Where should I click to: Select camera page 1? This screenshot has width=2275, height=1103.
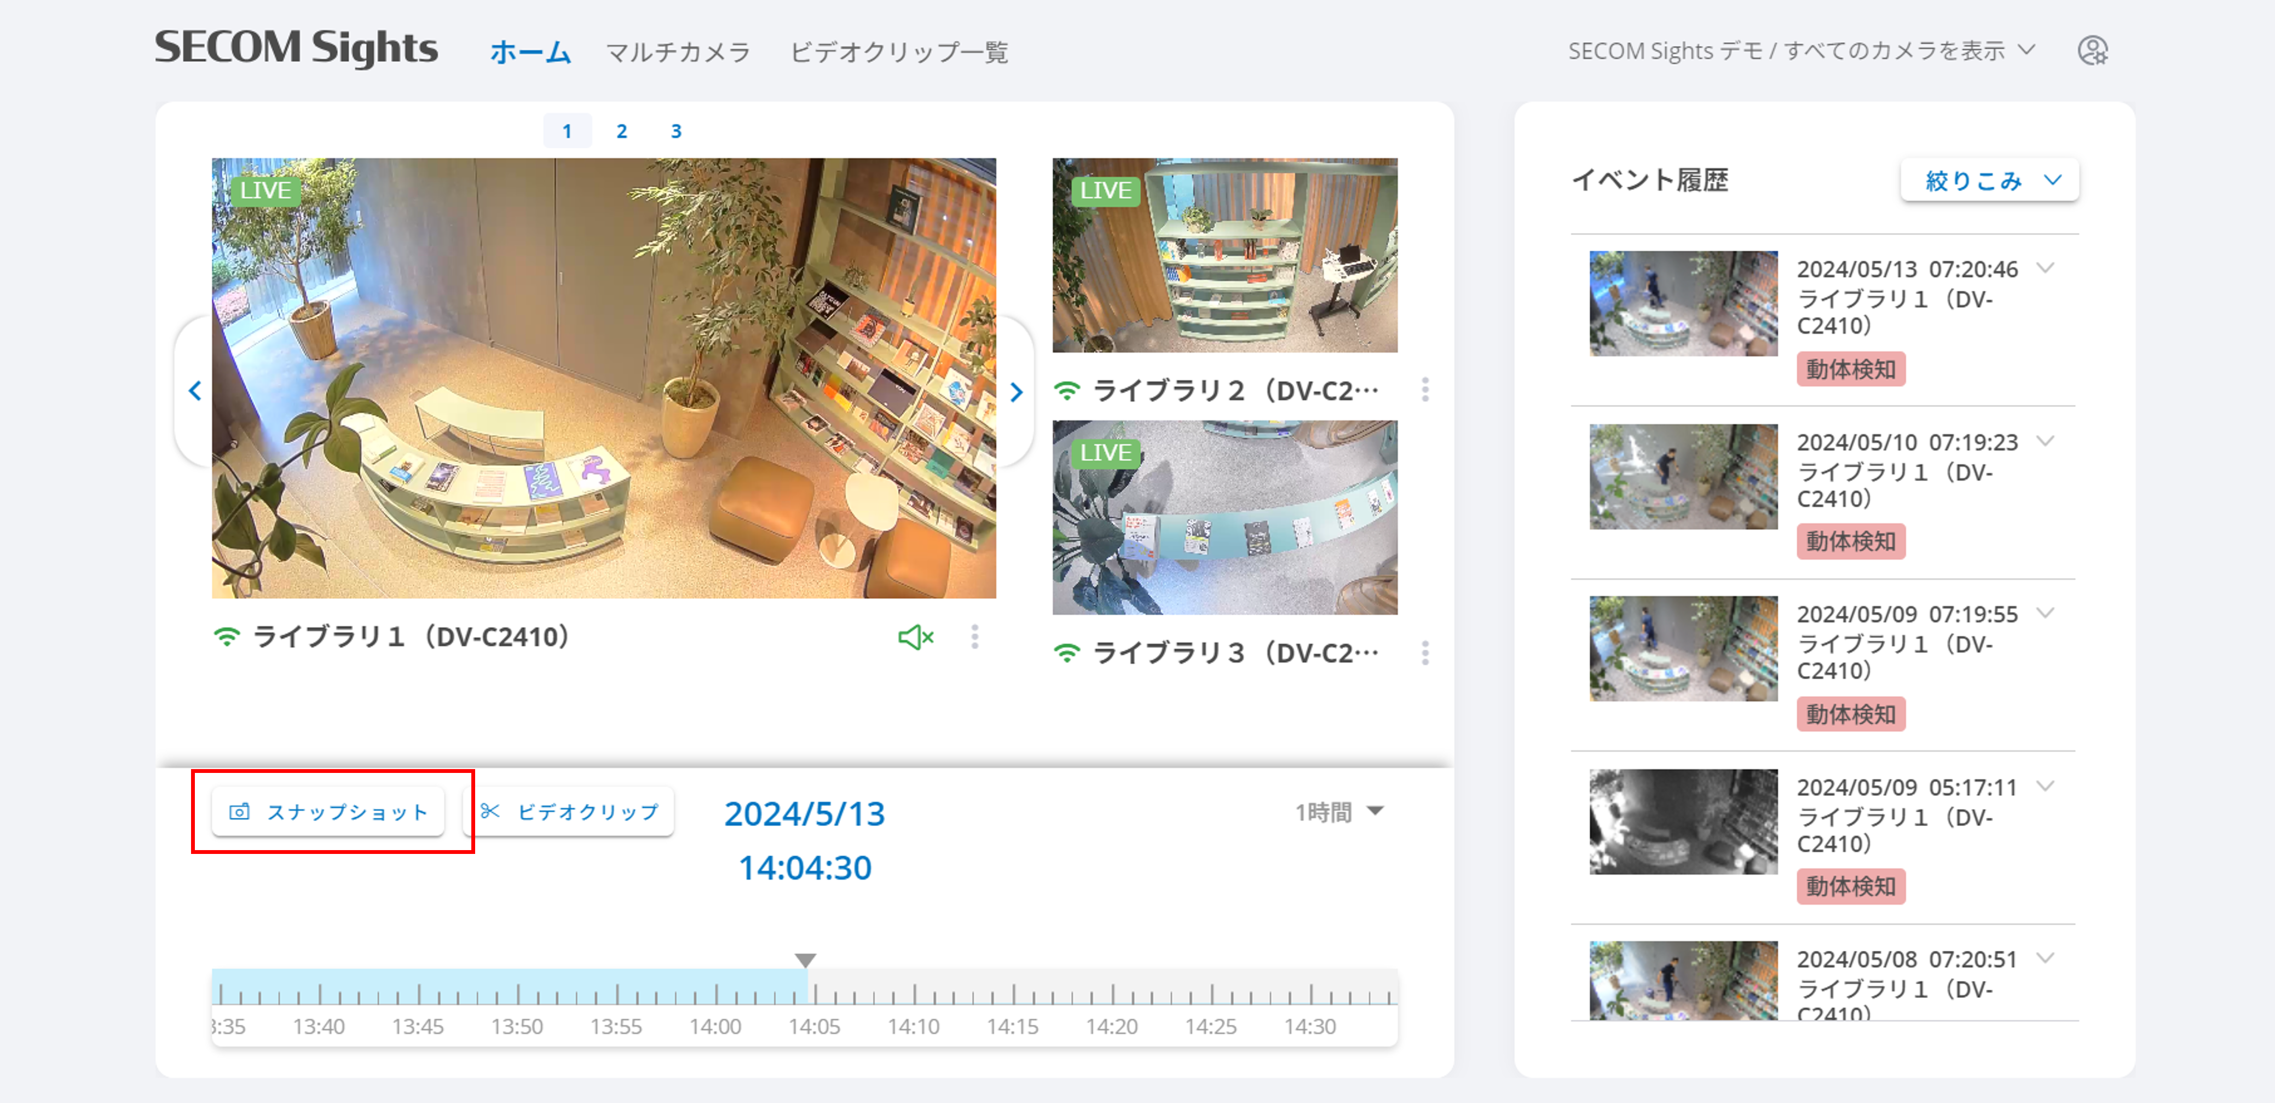(567, 131)
